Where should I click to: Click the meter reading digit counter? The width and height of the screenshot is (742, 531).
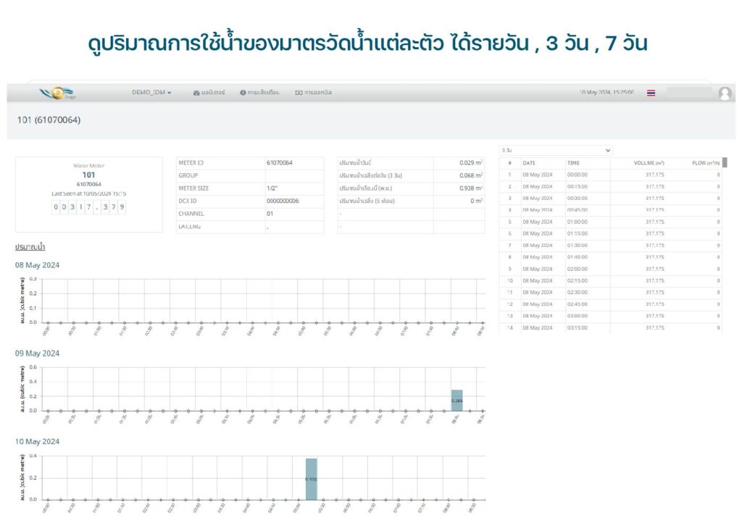point(89,207)
